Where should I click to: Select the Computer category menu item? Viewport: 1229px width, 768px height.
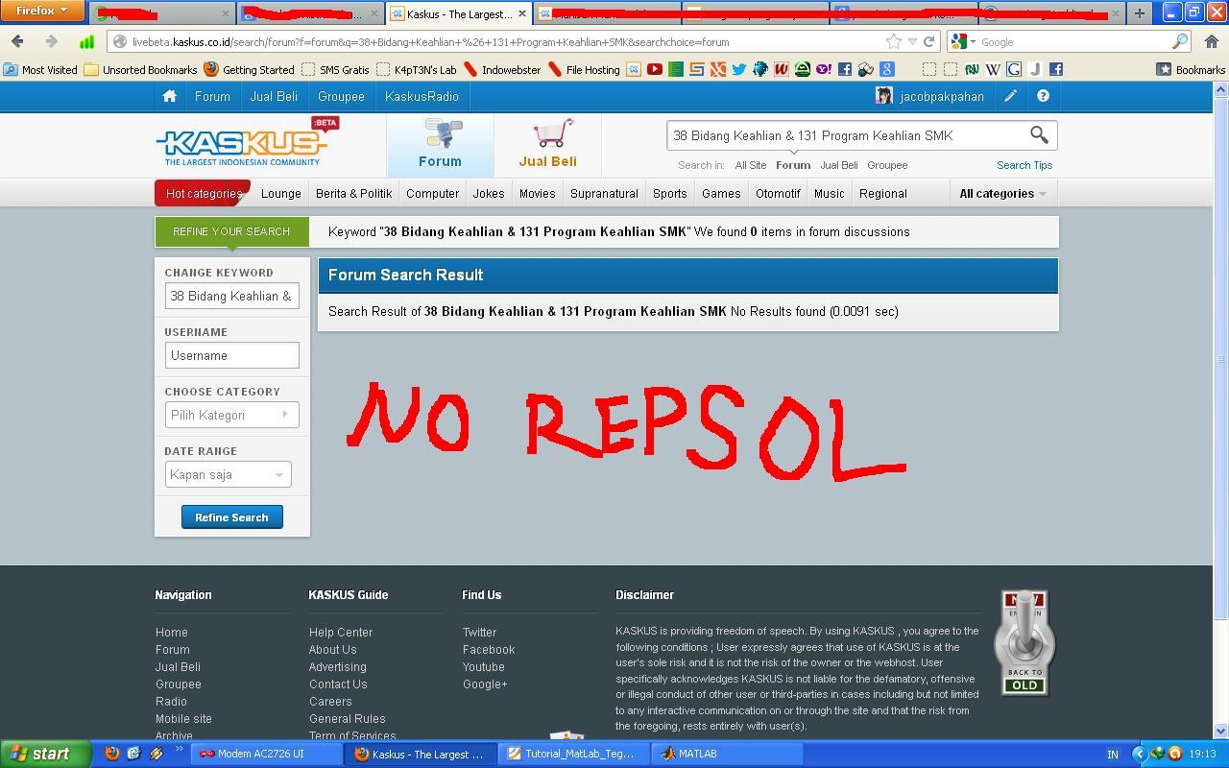[x=432, y=193]
